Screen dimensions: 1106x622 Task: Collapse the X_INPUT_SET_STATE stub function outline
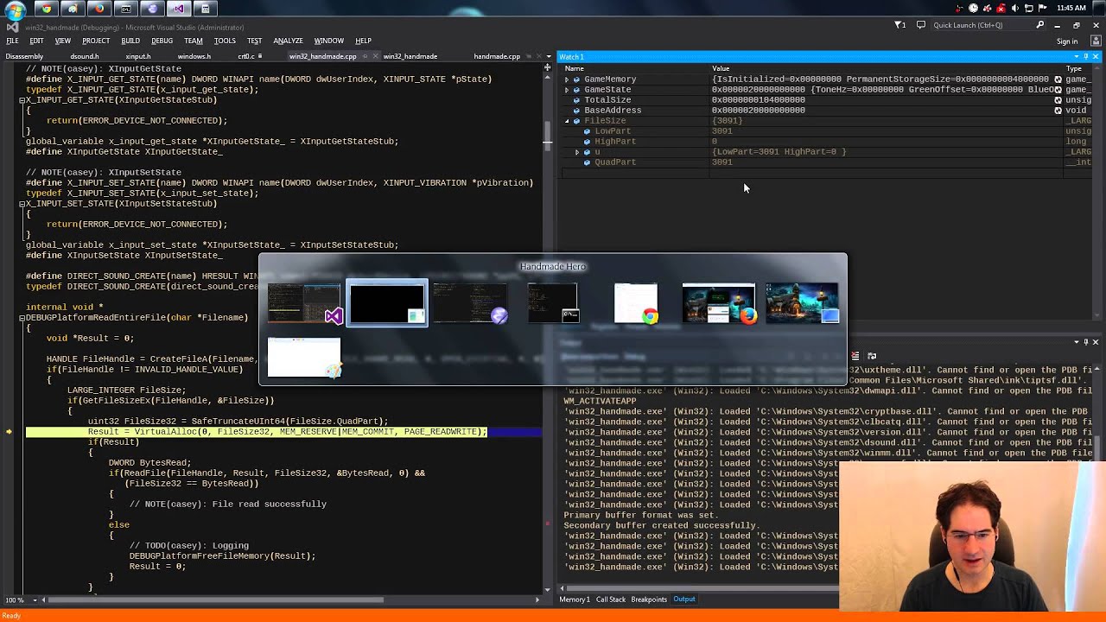coord(22,204)
